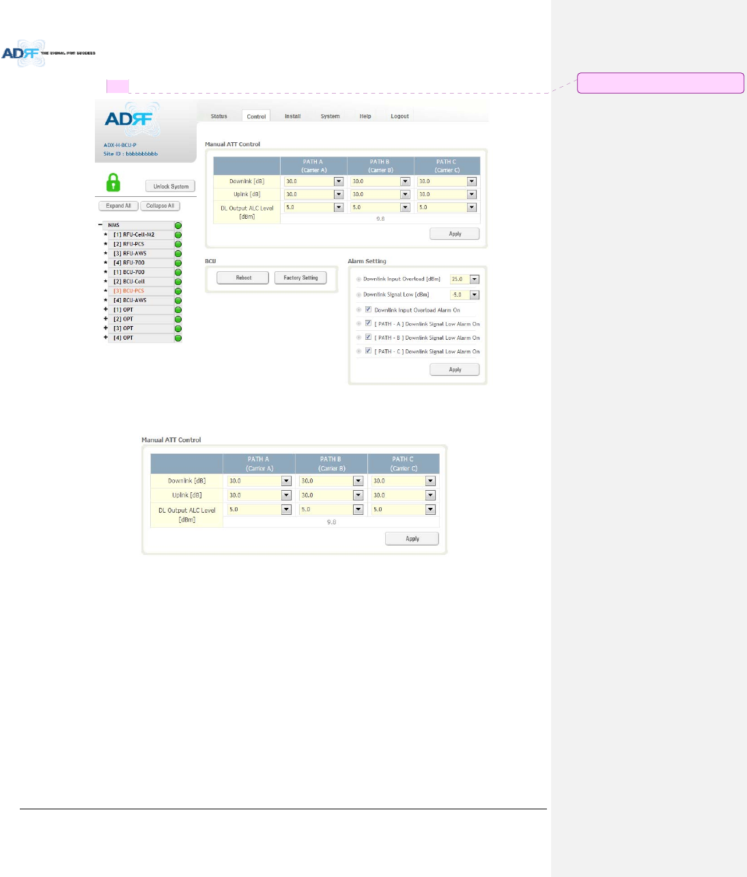Toggle PATH - B Downlink Signal Low Alarm checkbox
747x877 pixels.
coord(368,337)
